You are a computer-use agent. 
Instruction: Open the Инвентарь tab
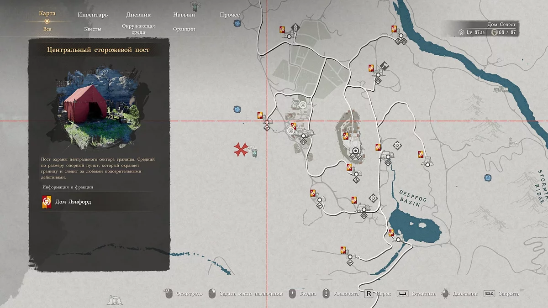point(93,15)
